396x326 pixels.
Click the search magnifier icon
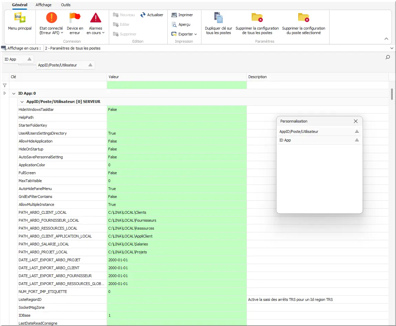[x=388, y=57]
